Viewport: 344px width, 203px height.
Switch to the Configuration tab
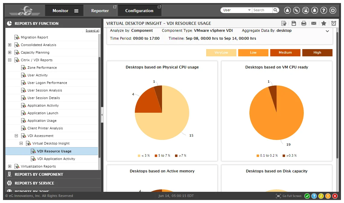(x=139, y=11)
